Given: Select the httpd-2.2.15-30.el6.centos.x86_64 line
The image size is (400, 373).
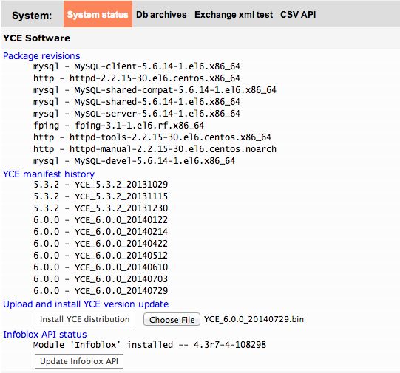Looking at the screenshot, I should pyautogui.click(x=137, y=78).
